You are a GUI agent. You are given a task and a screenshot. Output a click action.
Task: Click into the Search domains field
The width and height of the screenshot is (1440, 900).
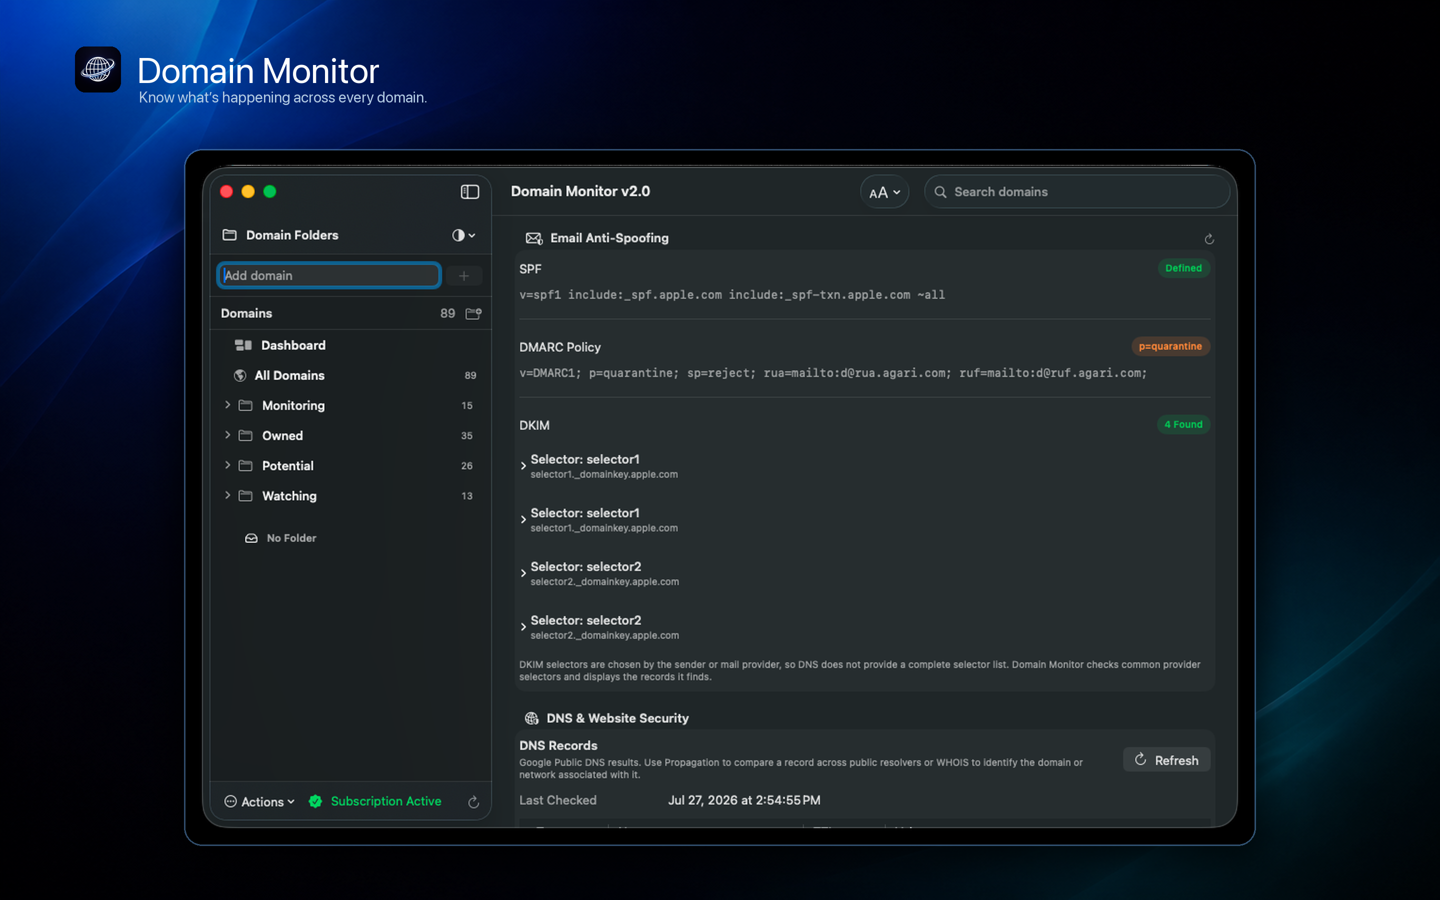point(1077,191)
